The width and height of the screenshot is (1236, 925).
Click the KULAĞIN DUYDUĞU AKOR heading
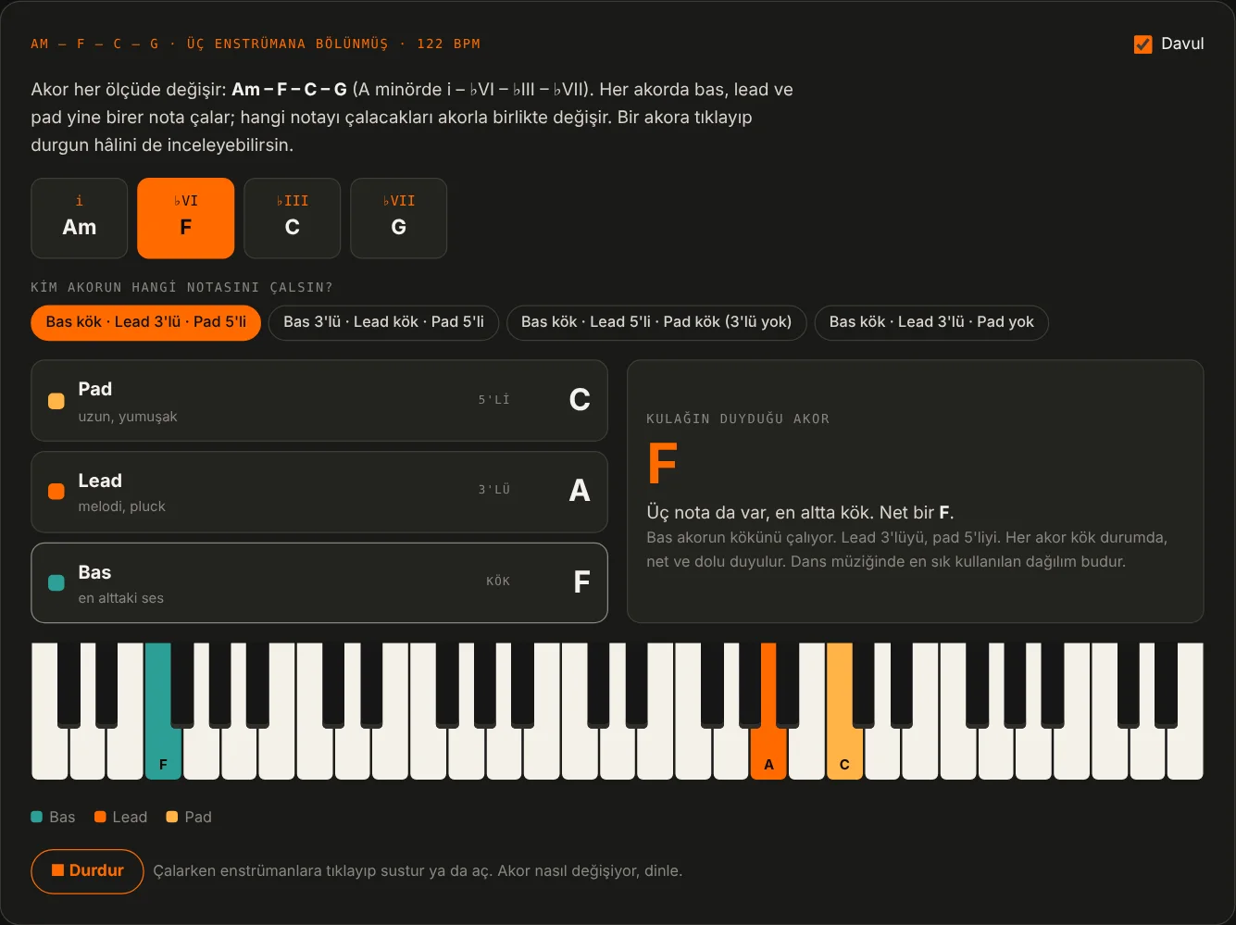pos(738,419)
